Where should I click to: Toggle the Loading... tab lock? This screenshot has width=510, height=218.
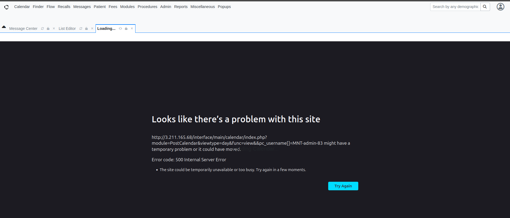click(126, 29)
